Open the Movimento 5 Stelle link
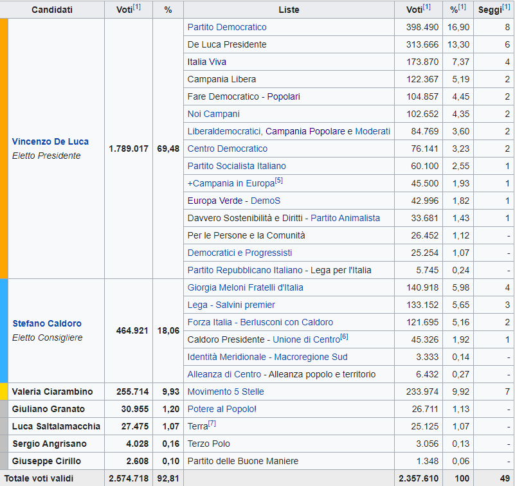The image size is (515, 486). pyautogui.click(x=225, y=392)
